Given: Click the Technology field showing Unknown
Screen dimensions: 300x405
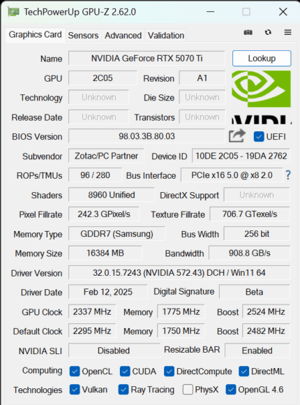Looking at the screenshot, I should pos(98,97).
